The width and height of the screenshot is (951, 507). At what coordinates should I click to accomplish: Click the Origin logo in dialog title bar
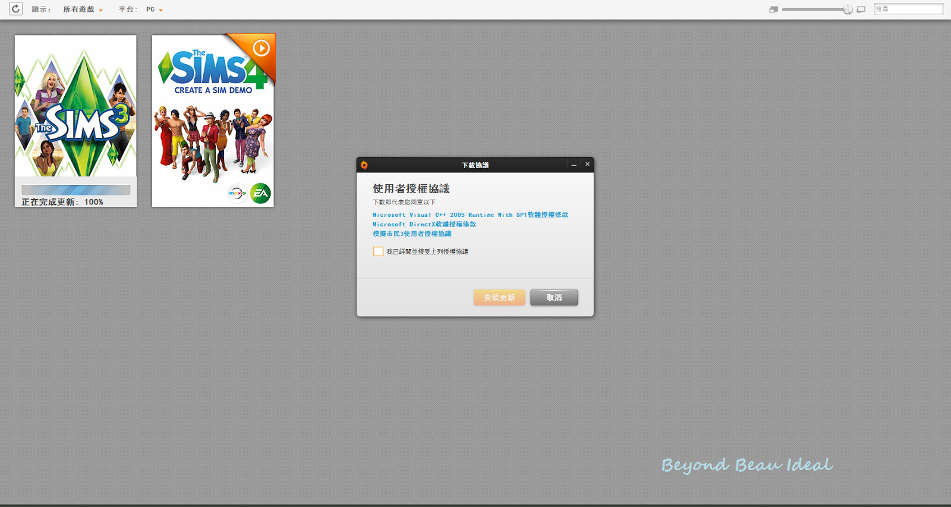[x=364, y=165]
